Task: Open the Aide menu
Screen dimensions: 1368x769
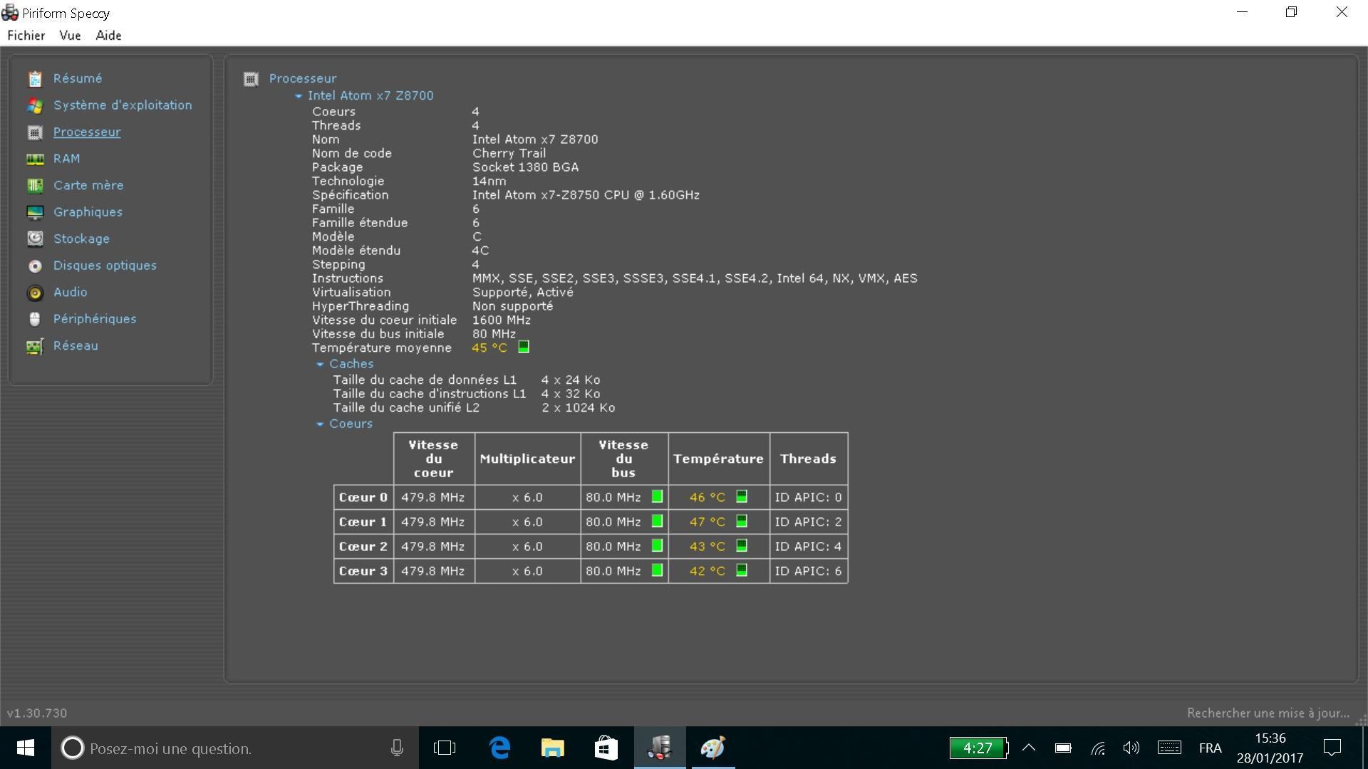Action: tap(108, 36)
